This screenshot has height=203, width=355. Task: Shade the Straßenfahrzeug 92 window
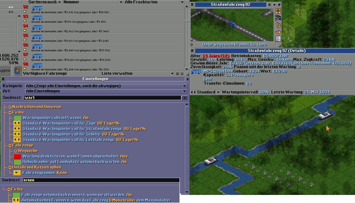click(270, 5)
